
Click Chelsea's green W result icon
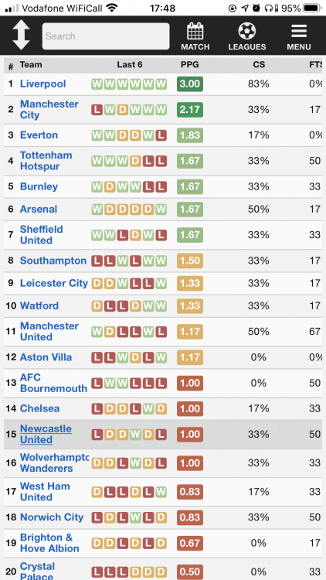[x=148, y=409]
